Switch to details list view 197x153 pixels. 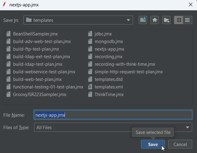(187, 20)
